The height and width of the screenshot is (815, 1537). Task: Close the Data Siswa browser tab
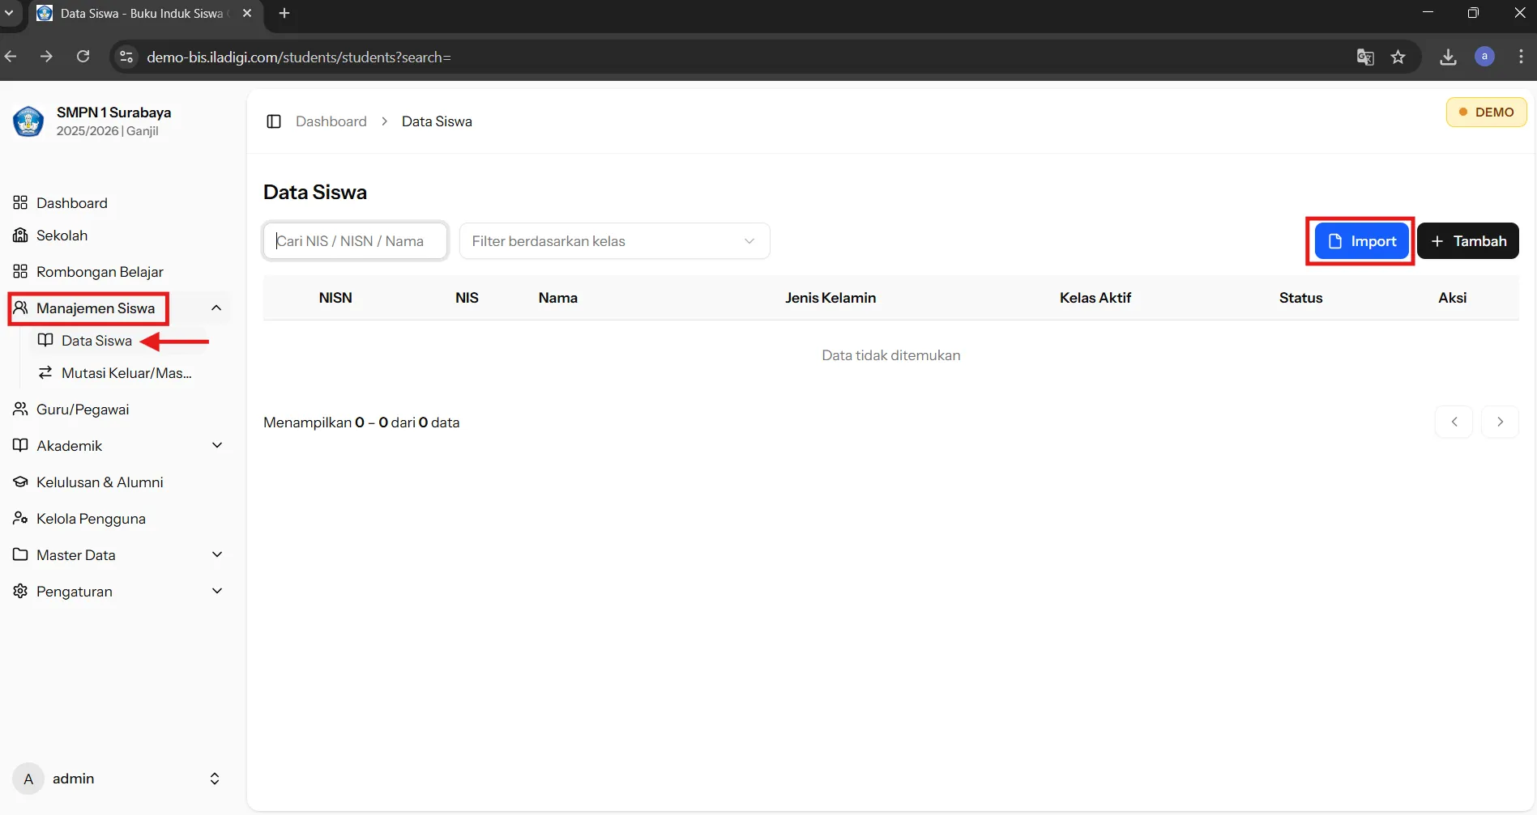coord(247,13)
